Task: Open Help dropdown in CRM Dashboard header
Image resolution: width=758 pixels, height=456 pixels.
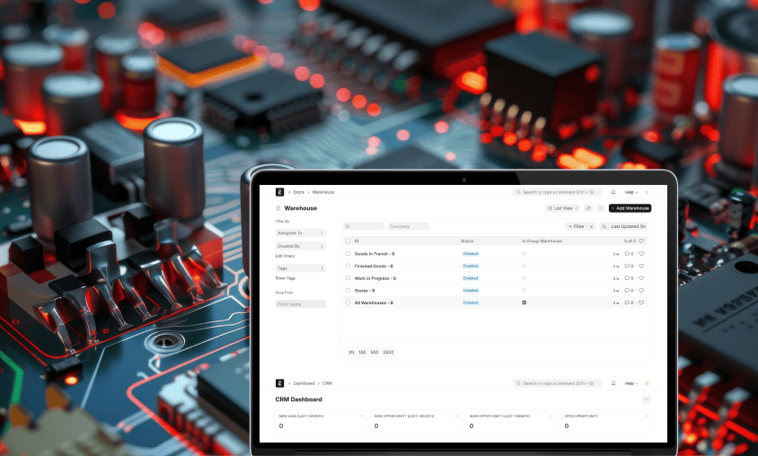Action: [630, 383]
